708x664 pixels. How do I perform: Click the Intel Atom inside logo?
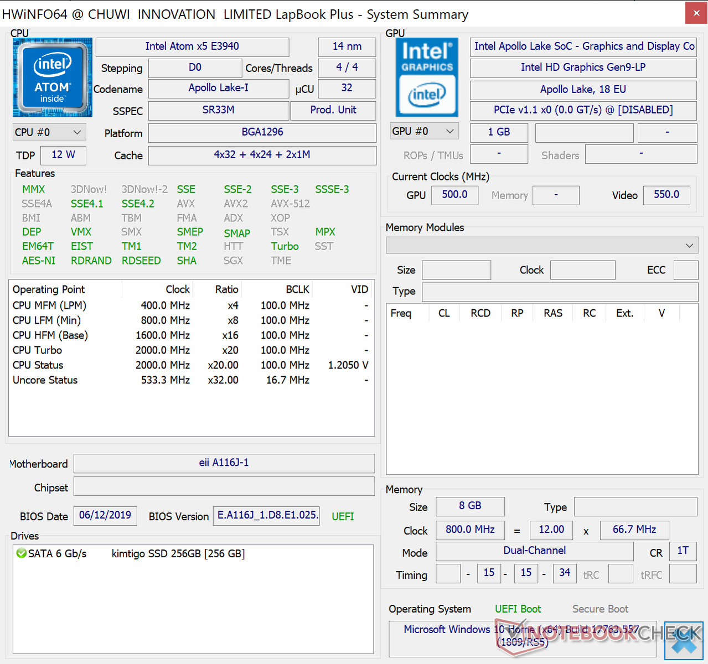53,77
